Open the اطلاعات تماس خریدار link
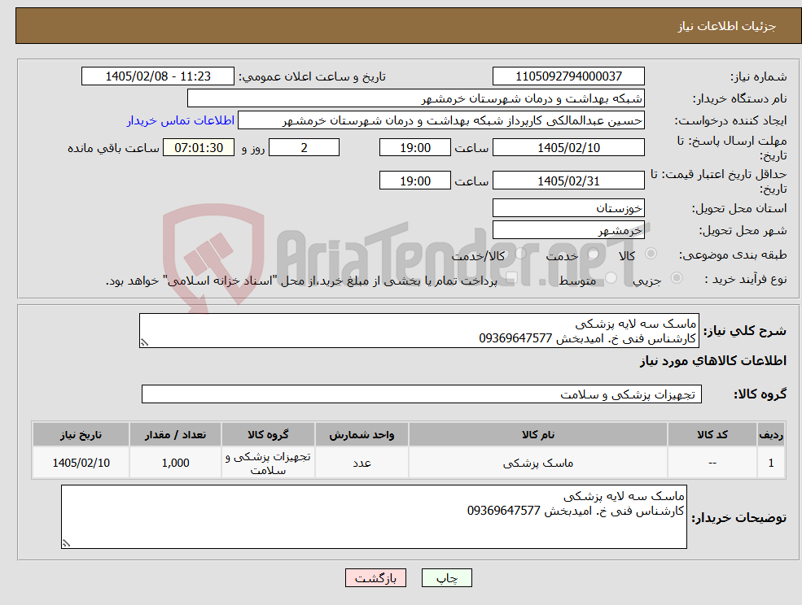 click(181, 120)
